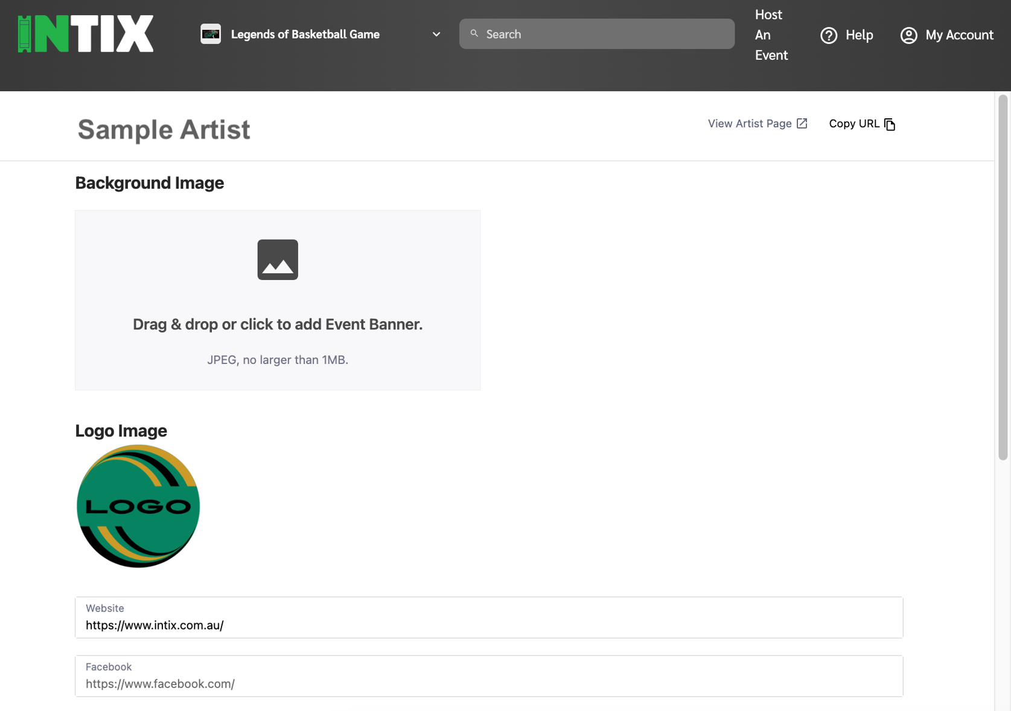Click the Event Banner drag and drop area
This screenshot has width=1011, height=711.
tap(277, 300)
